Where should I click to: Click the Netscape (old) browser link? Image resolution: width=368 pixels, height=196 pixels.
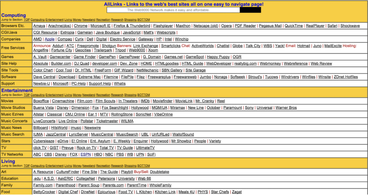[206, 26]
